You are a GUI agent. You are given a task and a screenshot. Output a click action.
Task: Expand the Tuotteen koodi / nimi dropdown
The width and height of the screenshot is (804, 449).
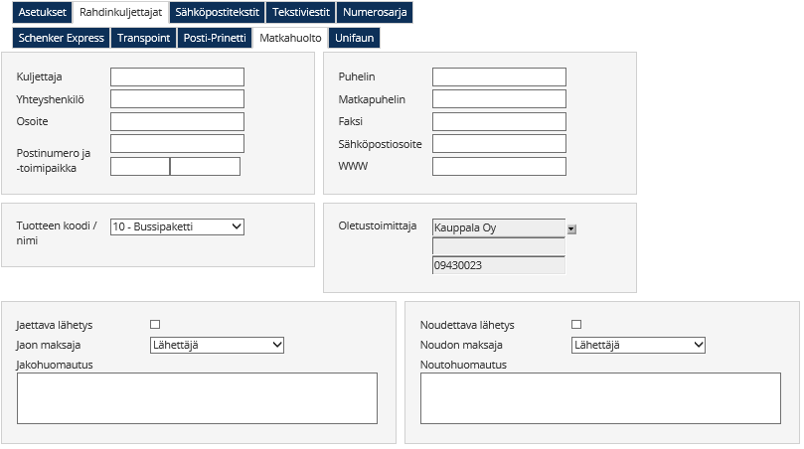pyautogui.click(x=177, y=226)
